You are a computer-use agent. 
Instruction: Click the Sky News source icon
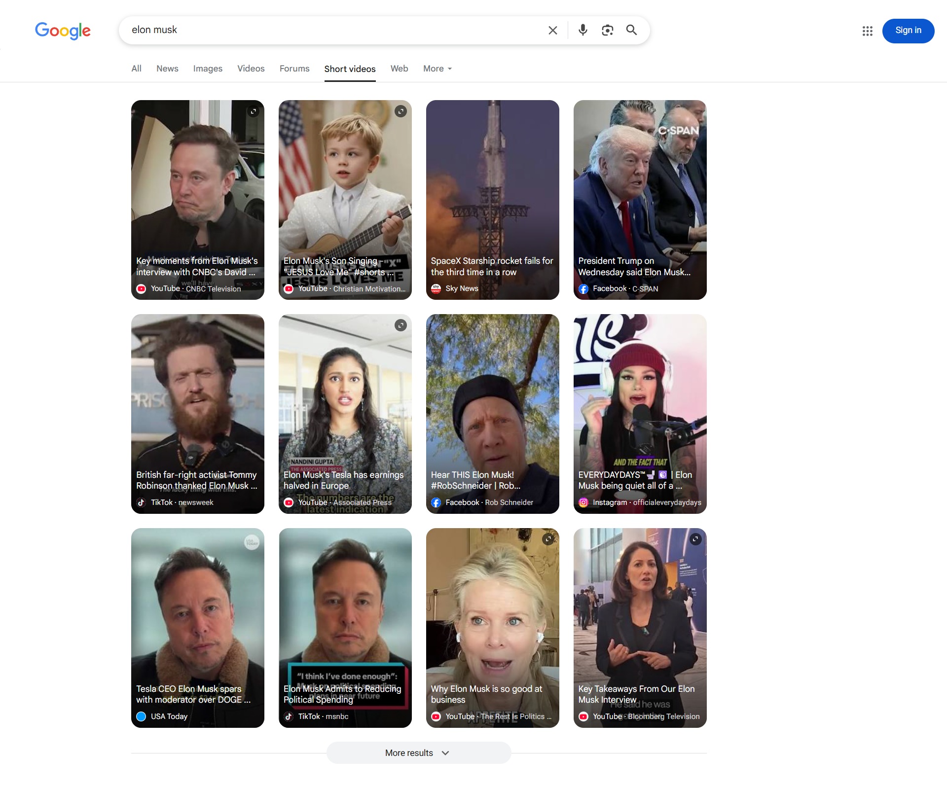436,288
